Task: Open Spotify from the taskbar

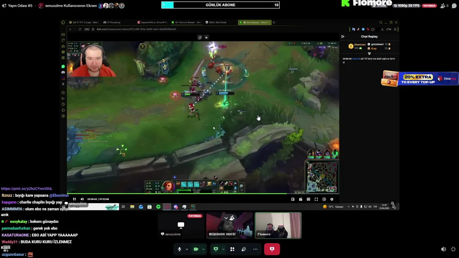Action: coord(158,207)
